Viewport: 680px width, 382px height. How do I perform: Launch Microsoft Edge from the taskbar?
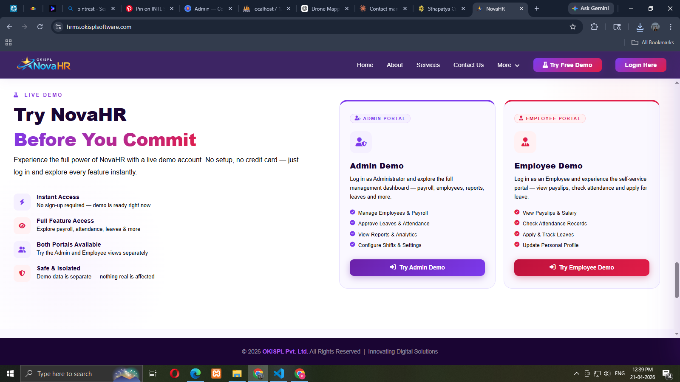[195, 374]
